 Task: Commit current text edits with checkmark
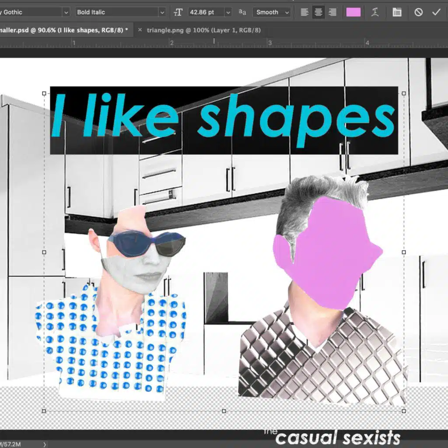(436, 12)
